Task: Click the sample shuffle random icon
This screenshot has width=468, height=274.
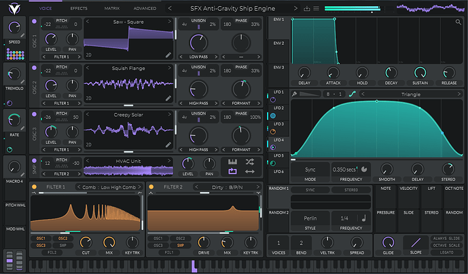Action: pos(249,161)
